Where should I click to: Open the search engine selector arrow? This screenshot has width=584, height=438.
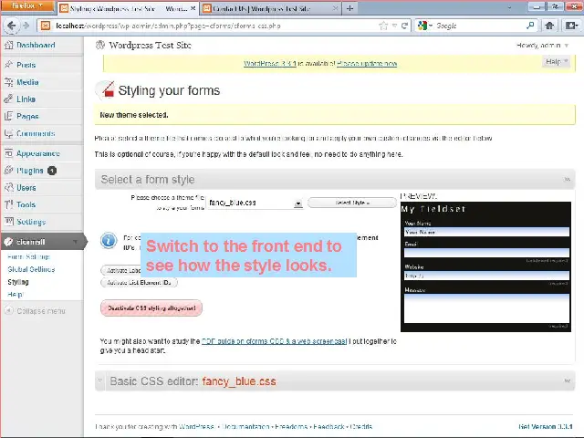[431, 26]
